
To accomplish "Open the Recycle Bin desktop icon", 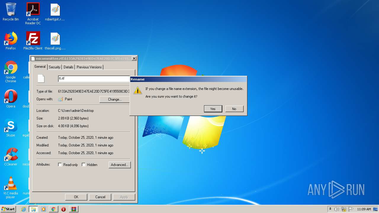I will (x=11, y=12).
